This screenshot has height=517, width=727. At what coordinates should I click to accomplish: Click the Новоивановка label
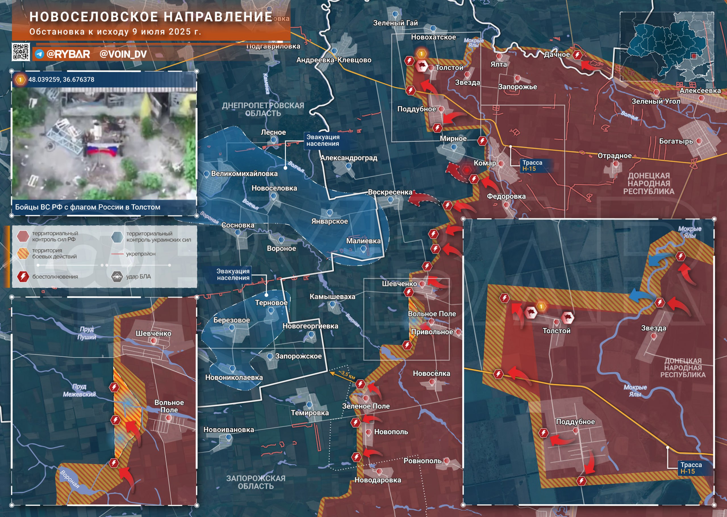pyautogui.click(x=229, y=430)
